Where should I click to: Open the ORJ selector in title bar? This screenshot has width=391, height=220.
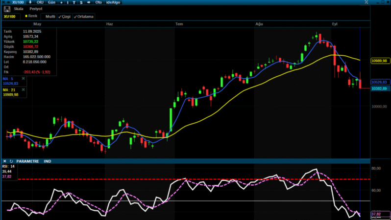click(40, 2)
